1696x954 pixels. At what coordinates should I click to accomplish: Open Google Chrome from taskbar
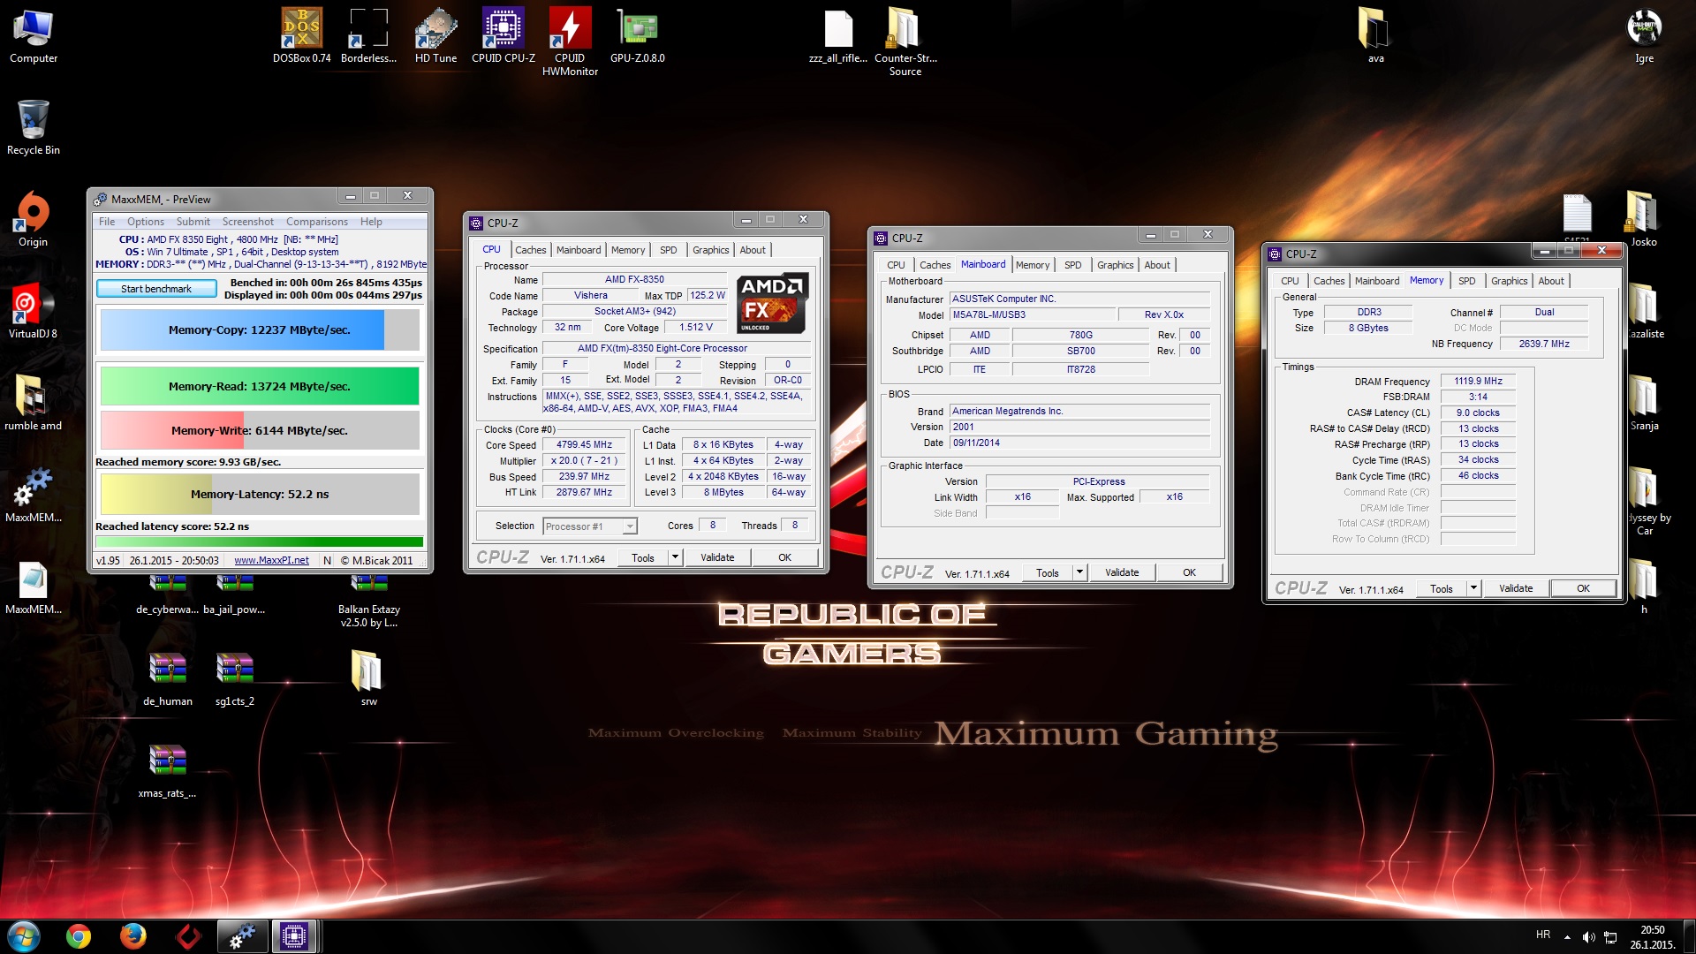[x=79, y=936]
